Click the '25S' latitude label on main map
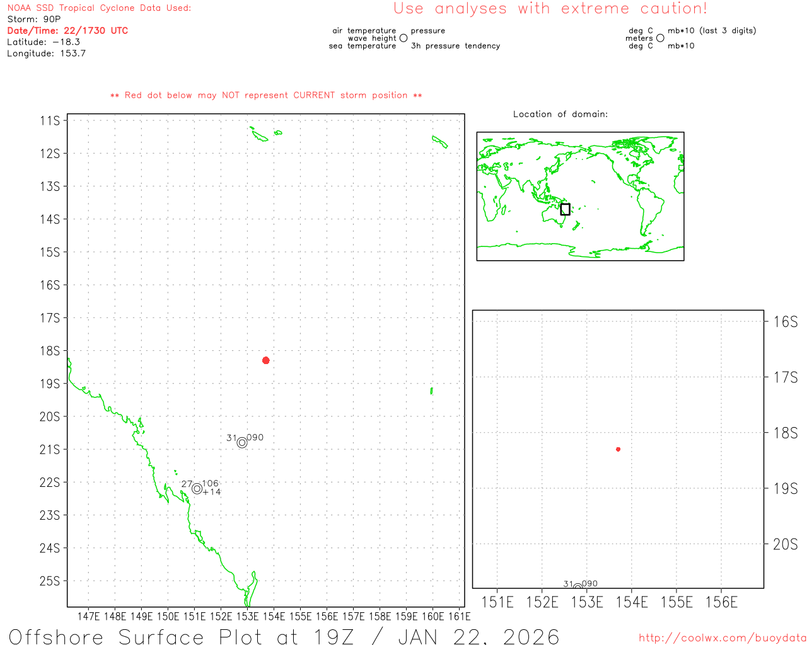The height and width of the screenshot is (645, 807). [x=50, y=581]
